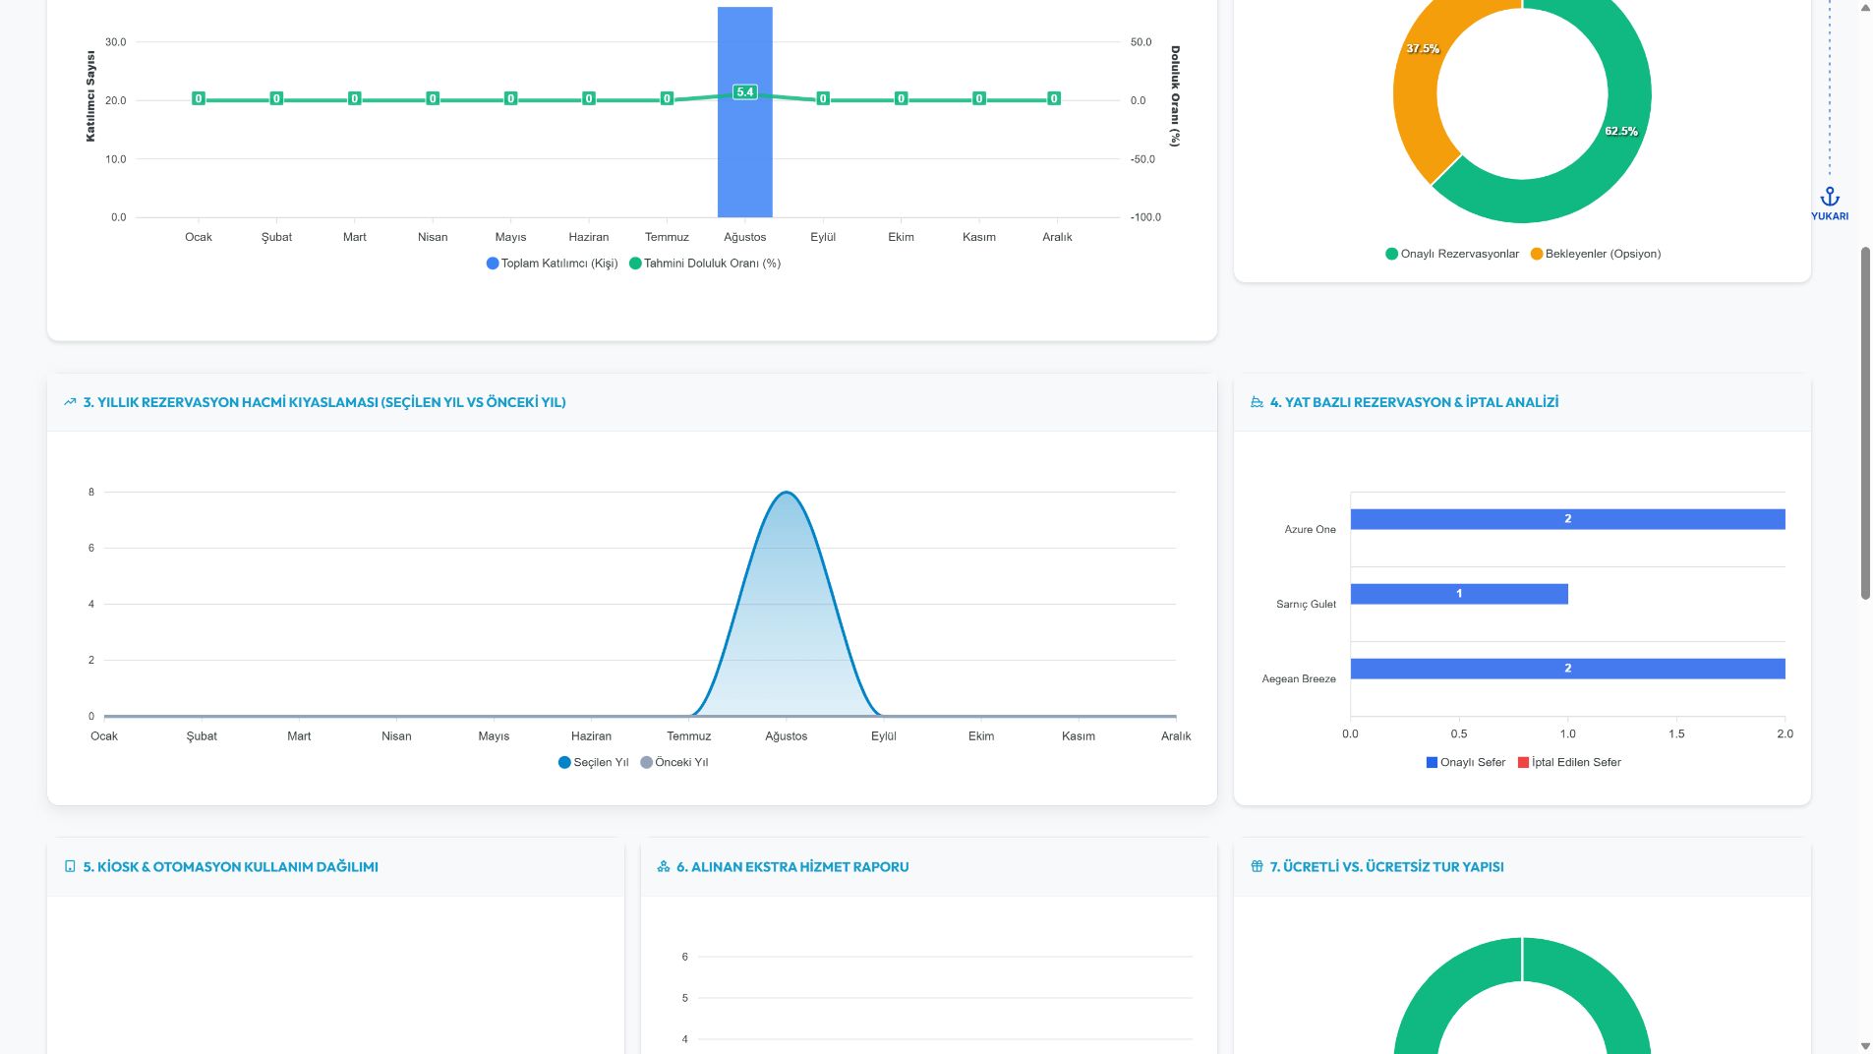The width and height of the screenshot is (1873, 1054).
Task: Click the 5.4 occupancy data point
Action: click(744, 92)
